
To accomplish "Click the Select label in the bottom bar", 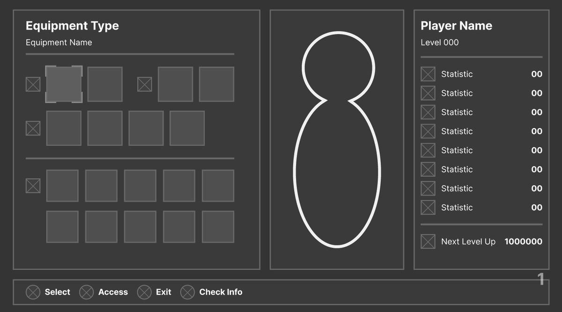I will 58,292.
